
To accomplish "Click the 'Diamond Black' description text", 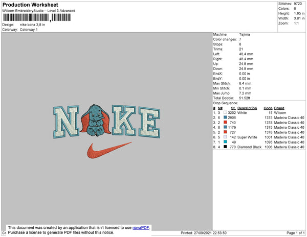I will 250,147.
